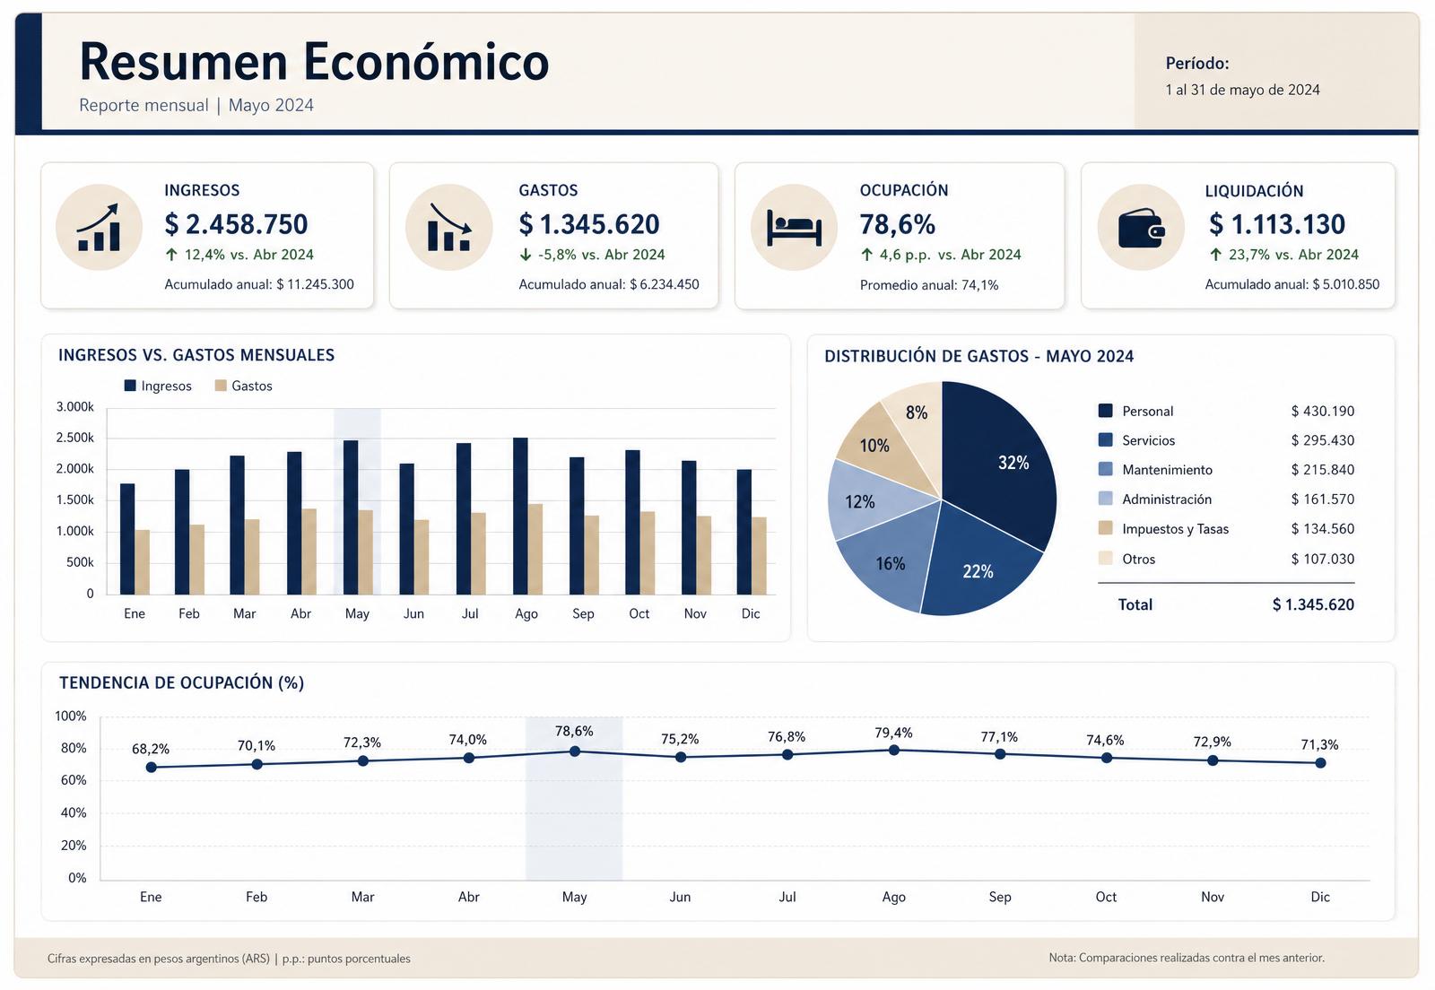Click the Impuestos y Tasas amount $ 134.560
Viewport: 1435px width, 990px height.
pyautogui.click(x=1323, y=528)
